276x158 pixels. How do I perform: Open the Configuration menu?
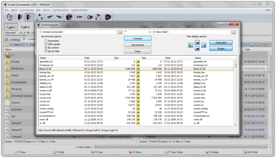click(60, 10)
